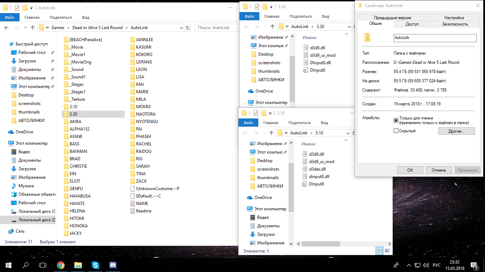The width and height of the screenshot is (485, 272).
Task: Switch 3.10 window to details view icon
Action: pyautogui.click(x=380, y=251)
